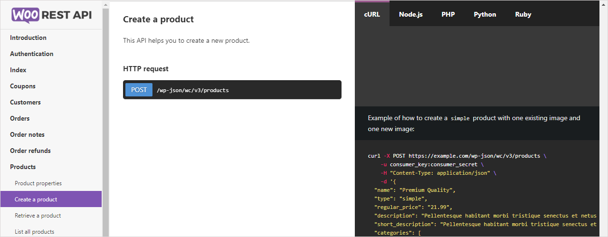Open the Retrieve a product subsection
This screenshot has width=608, height=237.
click(x=38, y=216)
